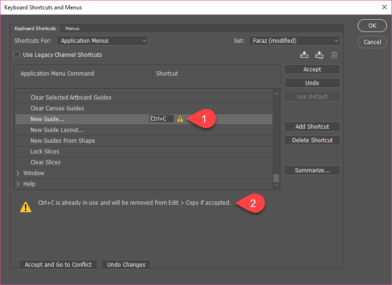This screenshot has width=392, height=285.
Task: Select Clear Selected Artboard Guides row
Action: pyautogui.click(x=144, y=98)
